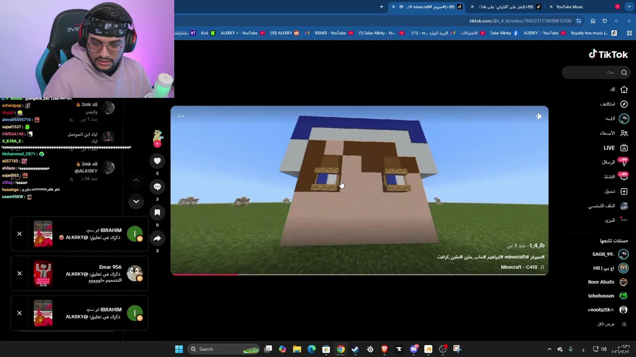Screen dimensions: 636x357
Task: Open the Emar 956 notification video thumbnail
Action: [43, 274]
